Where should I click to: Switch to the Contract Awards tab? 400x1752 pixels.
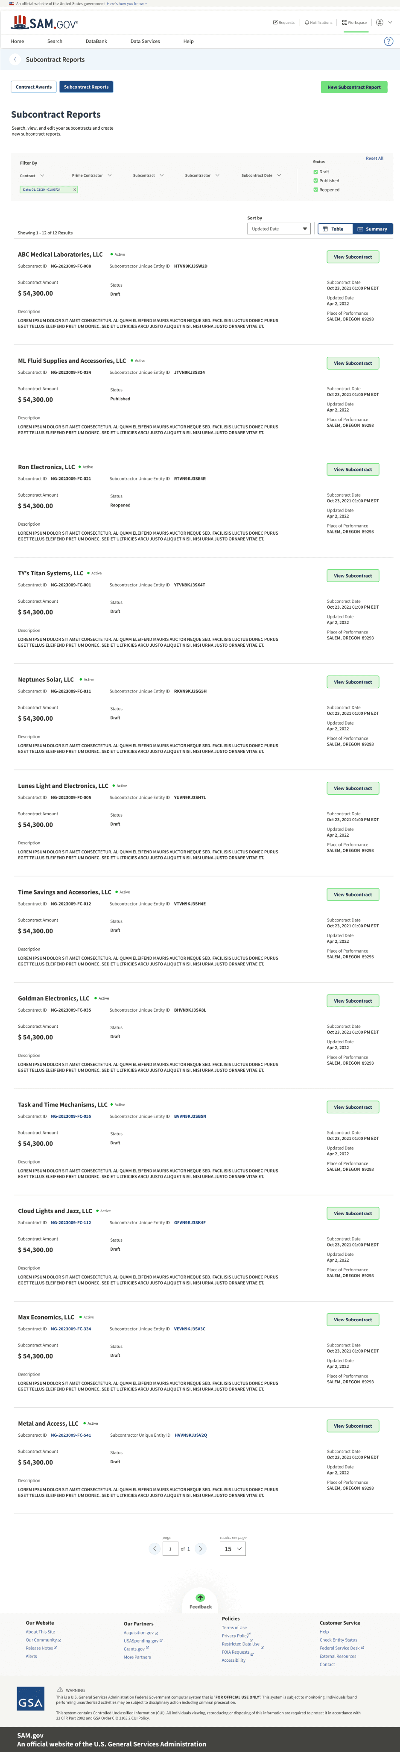click(x=34, y=87)
